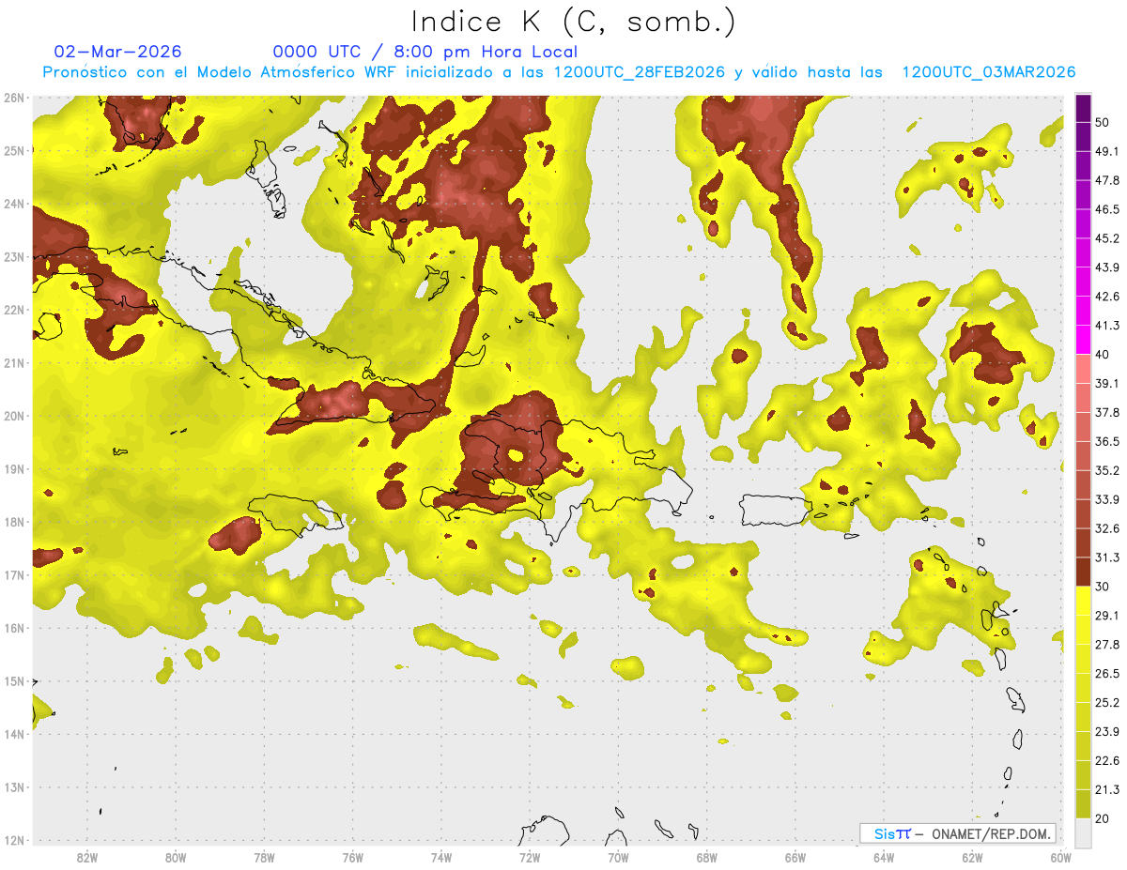
Task: Click the longitude label '80W'
Action: pos(176,858)
